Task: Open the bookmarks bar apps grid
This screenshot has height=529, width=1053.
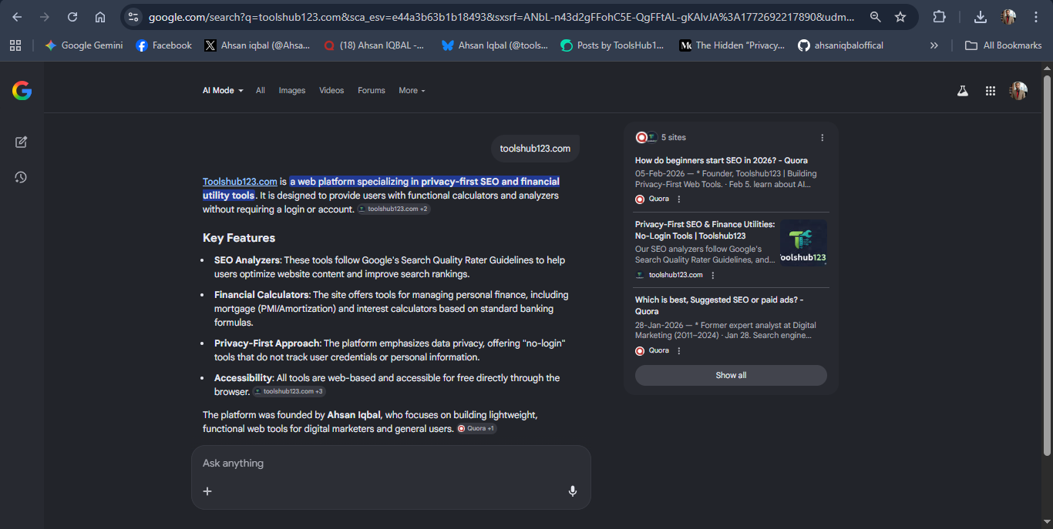Action: 15,45
